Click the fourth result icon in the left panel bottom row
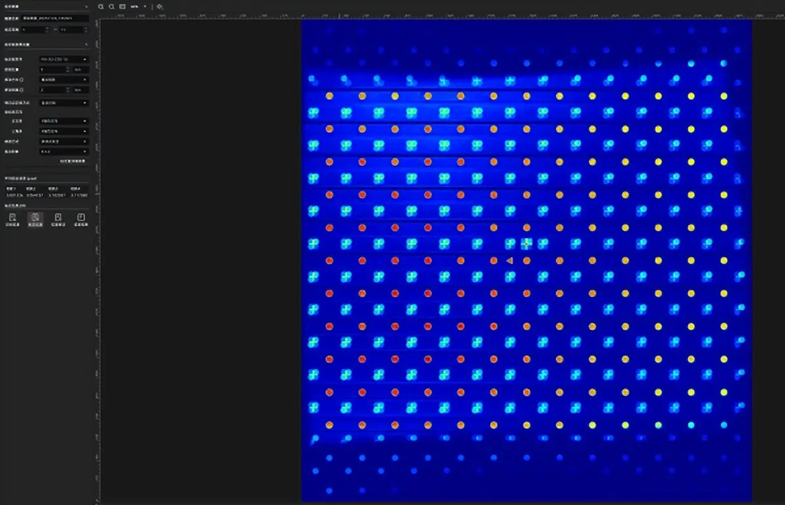Image resolution: width=785 pixels, height=505 pixels. point(80,218)
